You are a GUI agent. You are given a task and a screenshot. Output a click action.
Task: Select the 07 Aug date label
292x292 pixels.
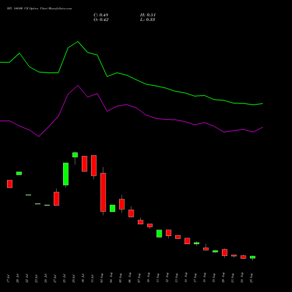(x=139, y=278)
